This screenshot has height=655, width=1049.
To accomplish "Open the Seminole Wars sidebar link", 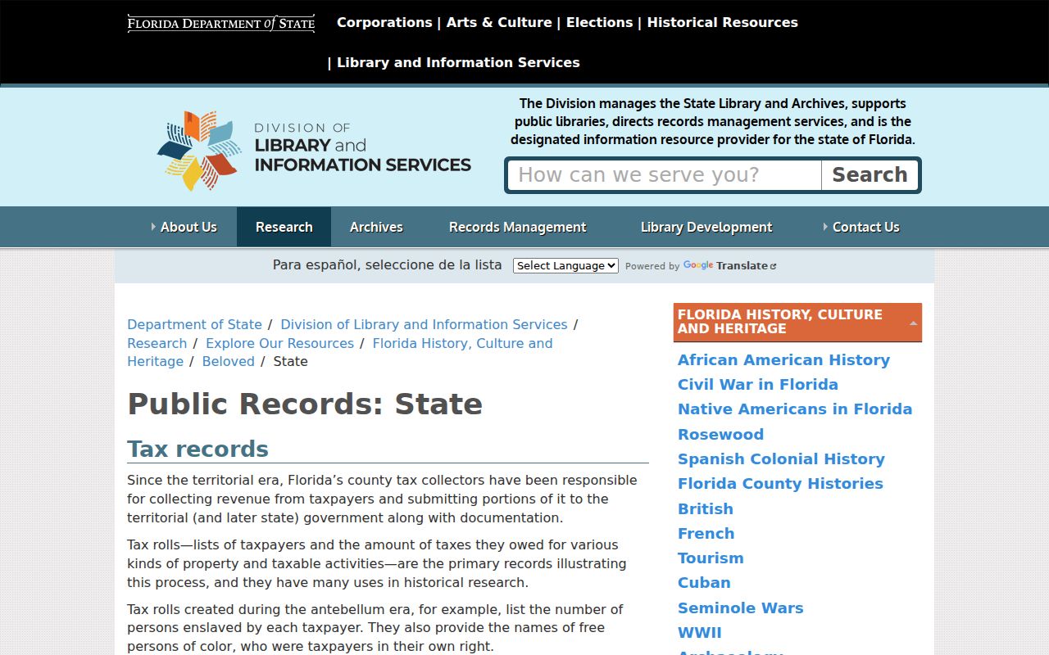I will point(740,608).
